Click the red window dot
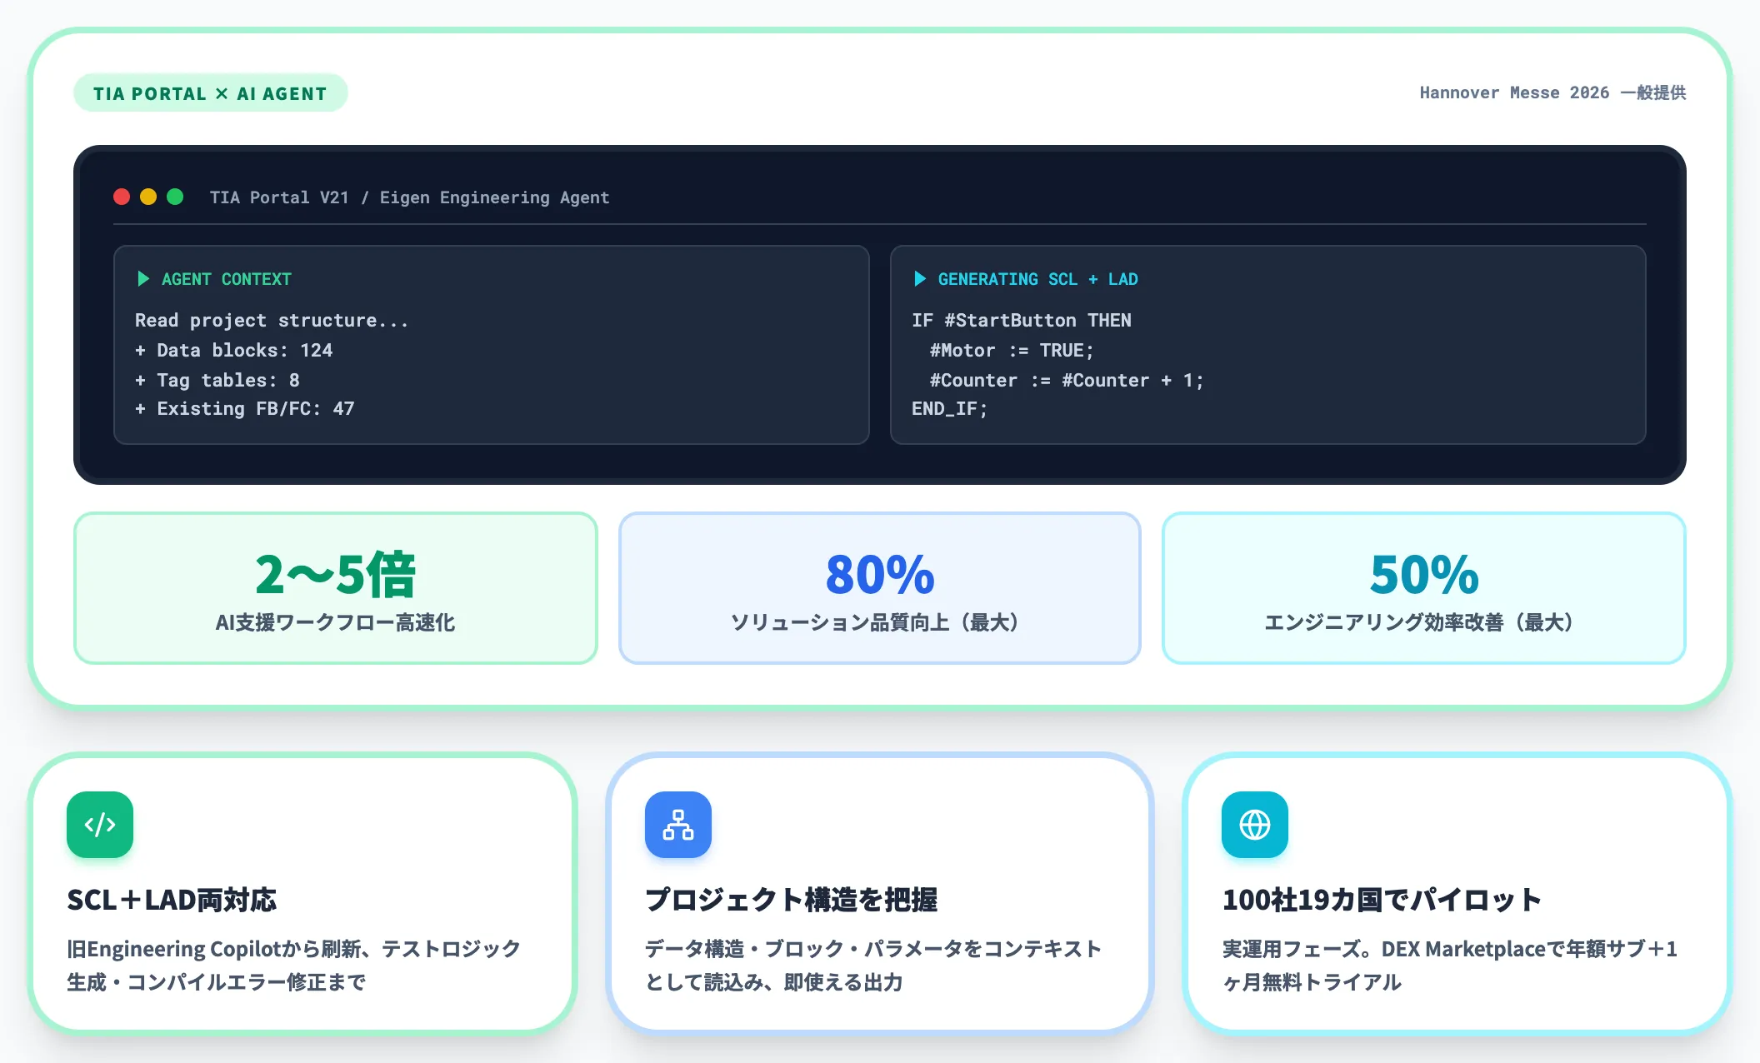The width and height of the screenshot is (1760, 1063). pos(122,197)
